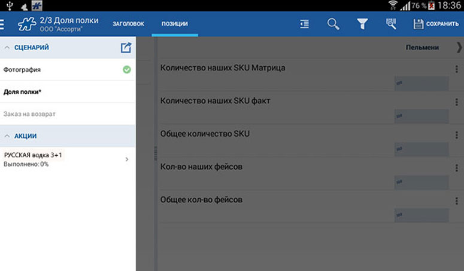Open the РУССКАЯ водка 3+1 promotion
The width and height of the screenshot is (464, 271).
[x=68, y=159]
